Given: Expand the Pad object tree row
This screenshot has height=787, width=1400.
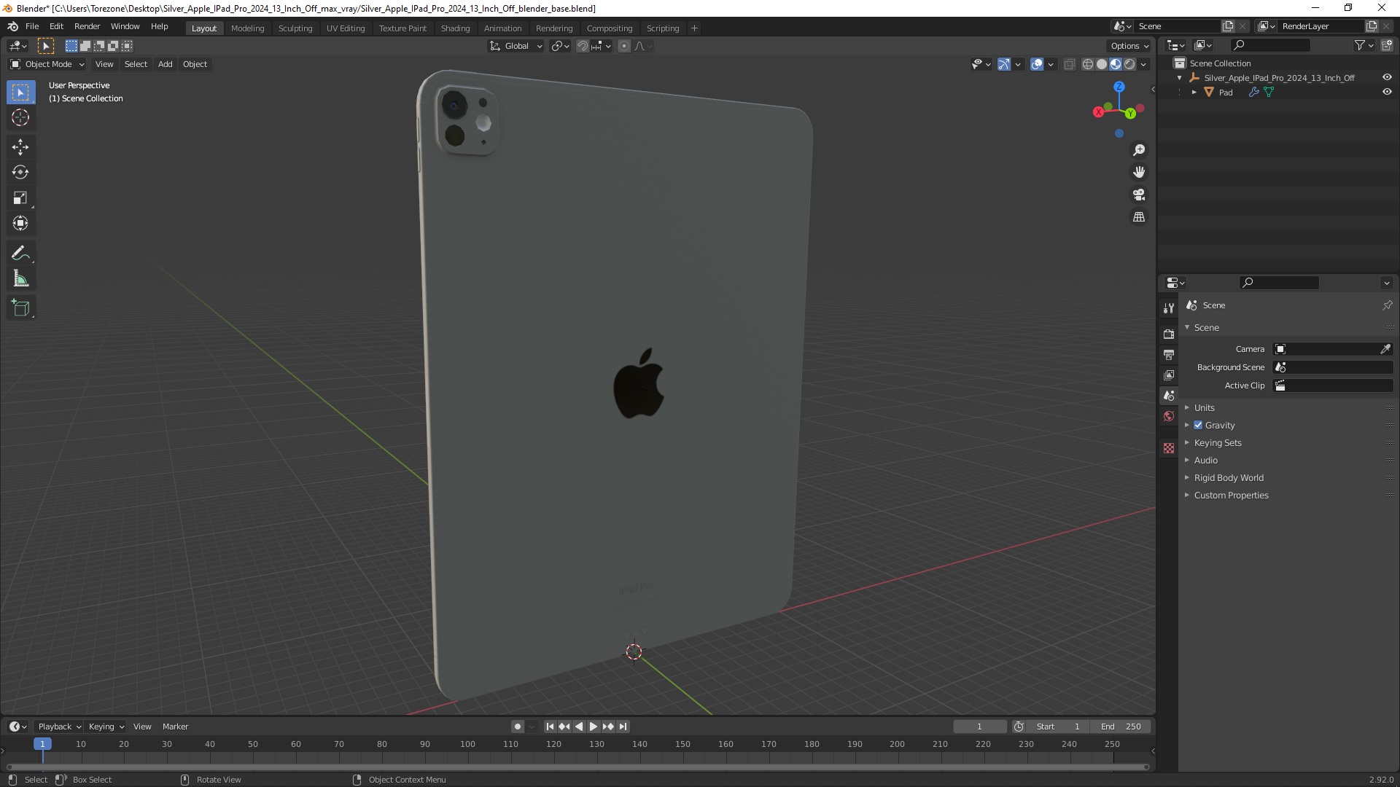Looking at the screenshot, I should tap(1194, 93).
